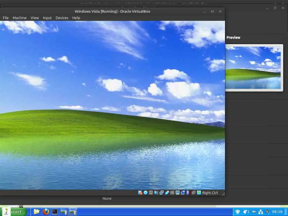288x216 pixels.
Task: Click the grey shared folders status icon
Action: click(172, 193)
